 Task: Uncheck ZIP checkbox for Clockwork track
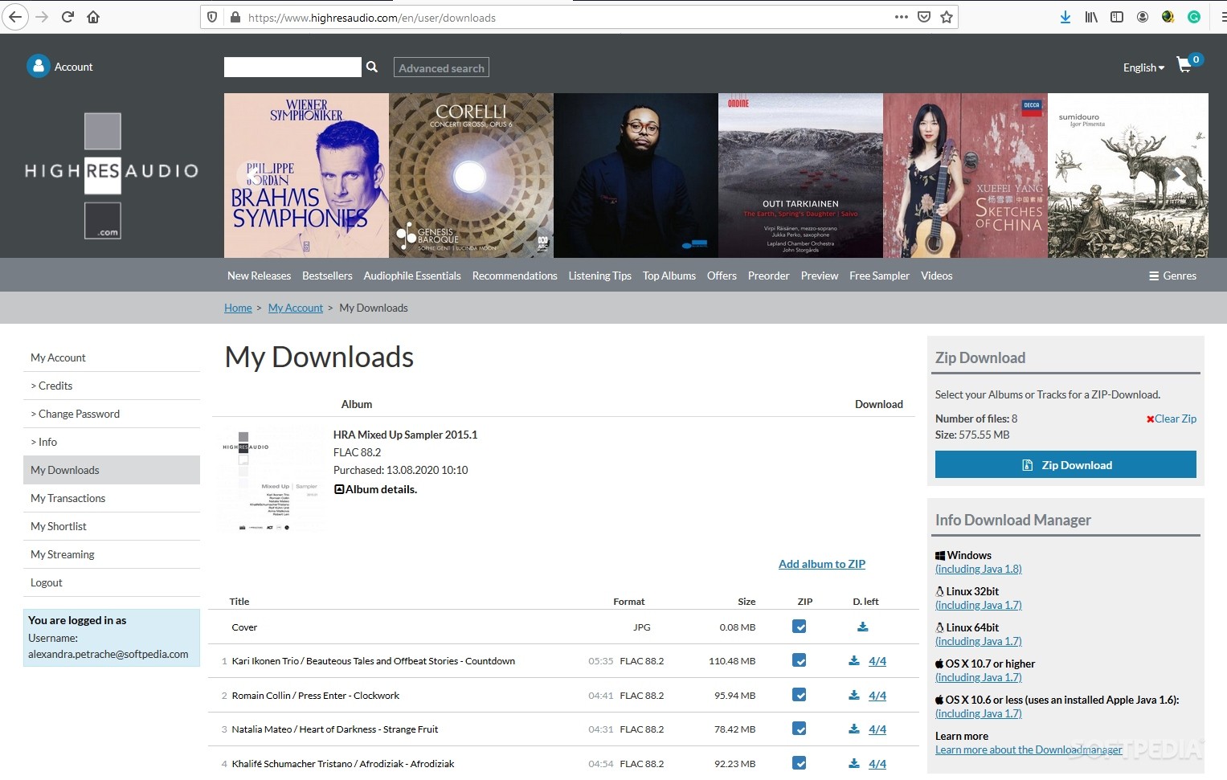tap(799, 695)
